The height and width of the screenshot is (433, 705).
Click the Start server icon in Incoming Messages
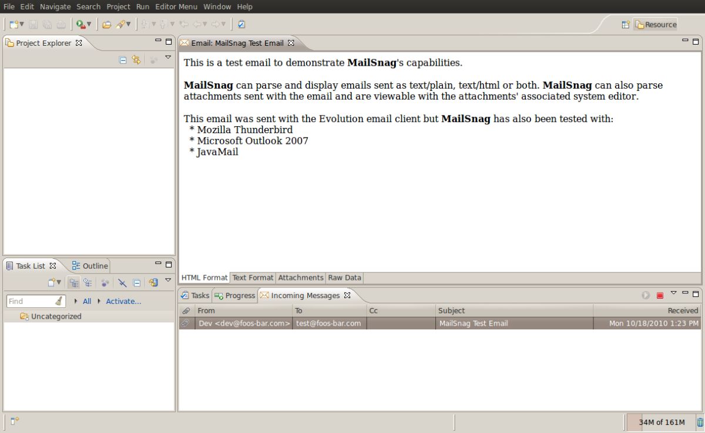pyautogui.click(x=646, y=295)
